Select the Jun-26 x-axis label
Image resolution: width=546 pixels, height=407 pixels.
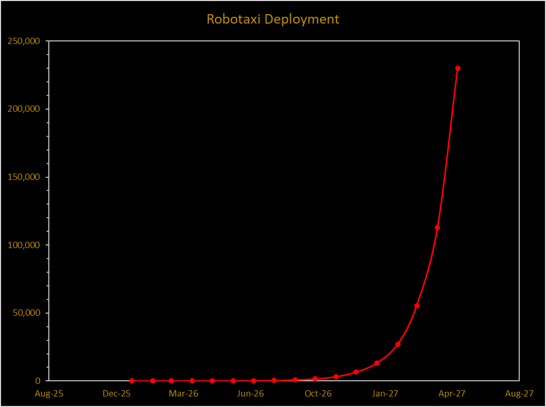[x=250, y=394]
